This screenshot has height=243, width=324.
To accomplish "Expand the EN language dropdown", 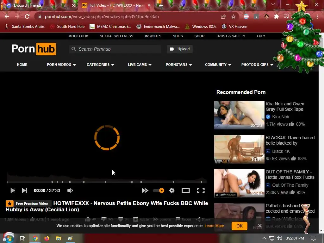I will (261, 36).
